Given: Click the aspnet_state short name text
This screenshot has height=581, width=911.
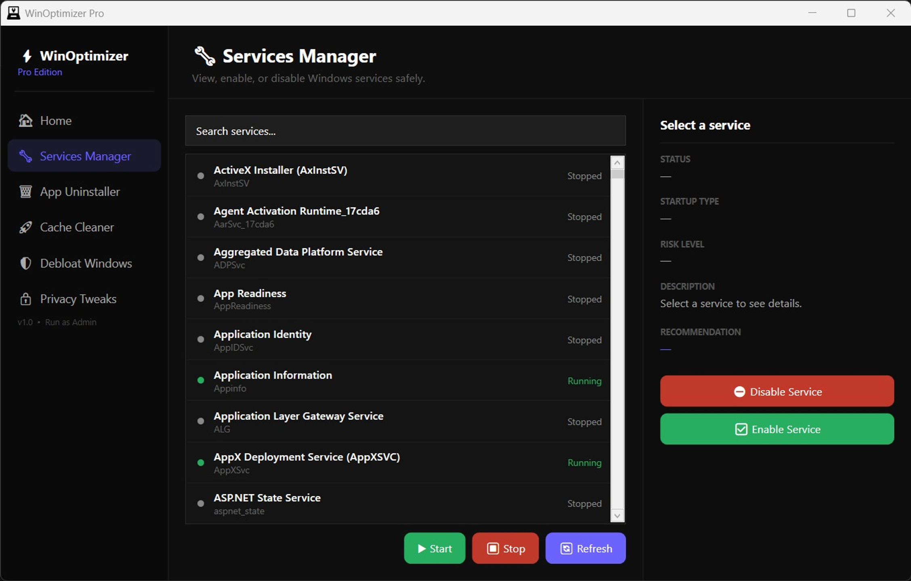Looking at the screenshot, I should click(x=239, y=511).
